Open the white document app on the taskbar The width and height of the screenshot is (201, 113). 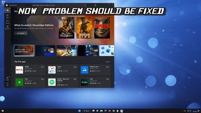117,111
